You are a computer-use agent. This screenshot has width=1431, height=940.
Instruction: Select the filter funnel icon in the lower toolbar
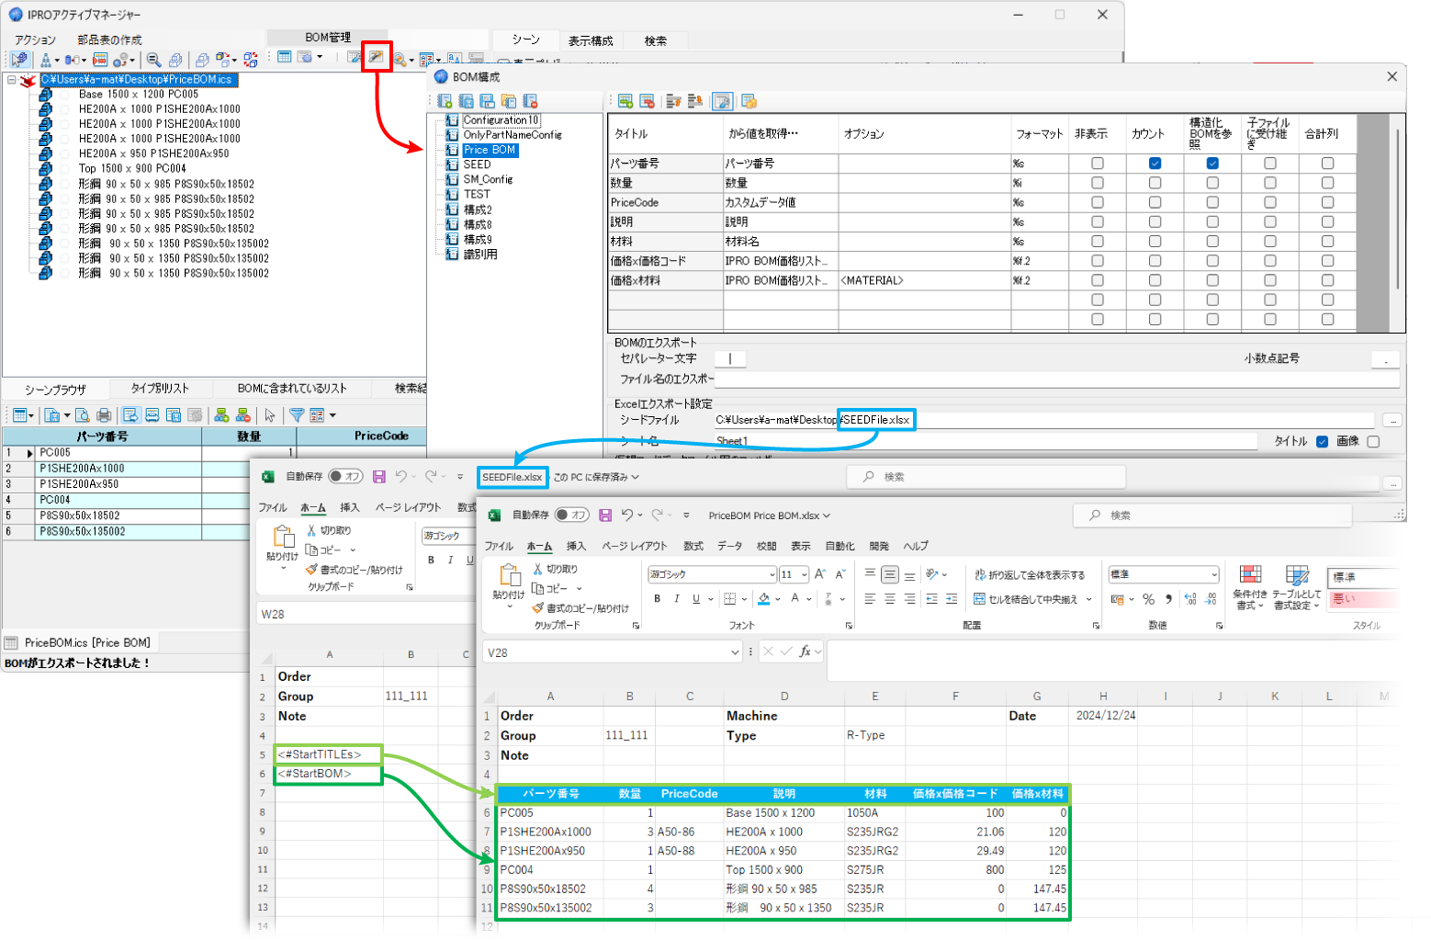tap(297, 415)
